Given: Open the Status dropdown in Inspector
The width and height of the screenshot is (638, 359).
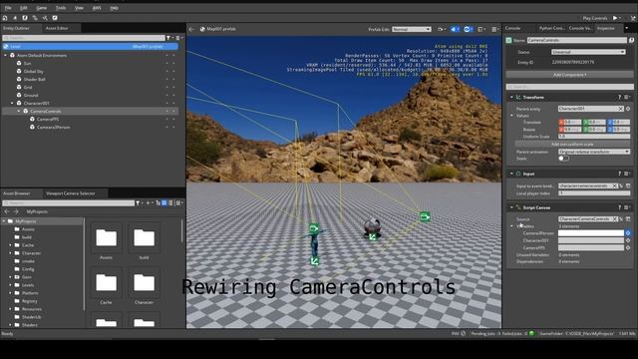Looking at the screenshot, I should 588,52.
